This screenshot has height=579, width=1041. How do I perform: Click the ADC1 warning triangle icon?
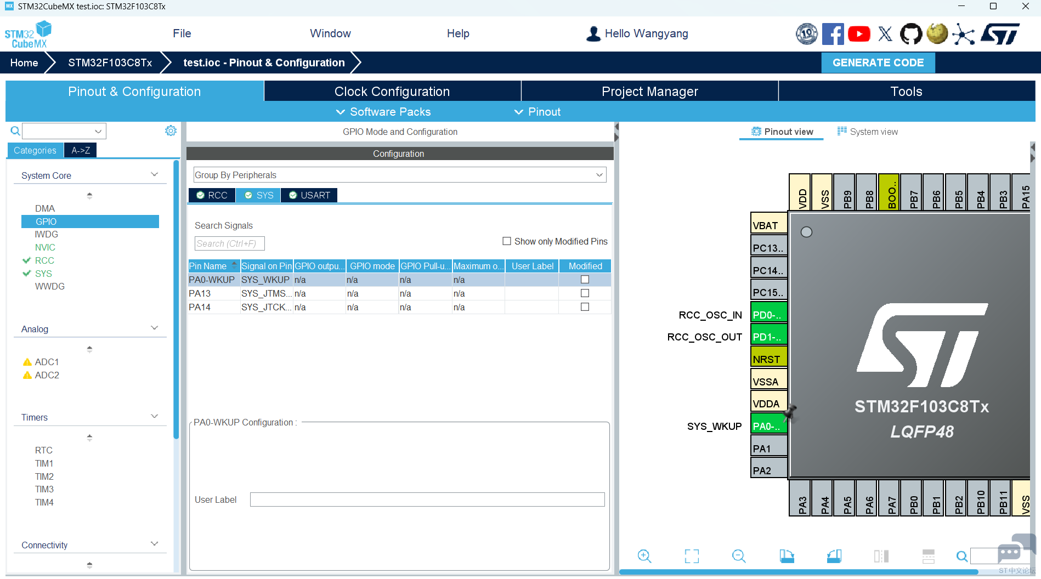(27, 362)
